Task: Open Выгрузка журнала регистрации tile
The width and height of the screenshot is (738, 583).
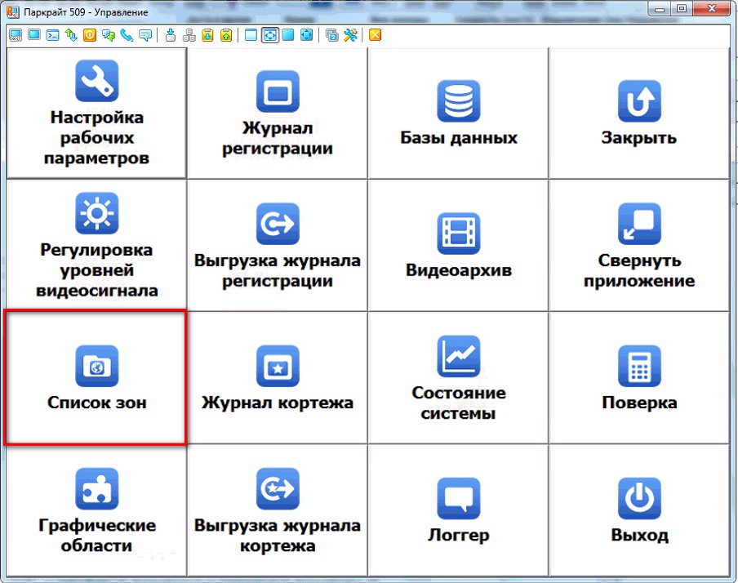Action: (x=278, y=245)
